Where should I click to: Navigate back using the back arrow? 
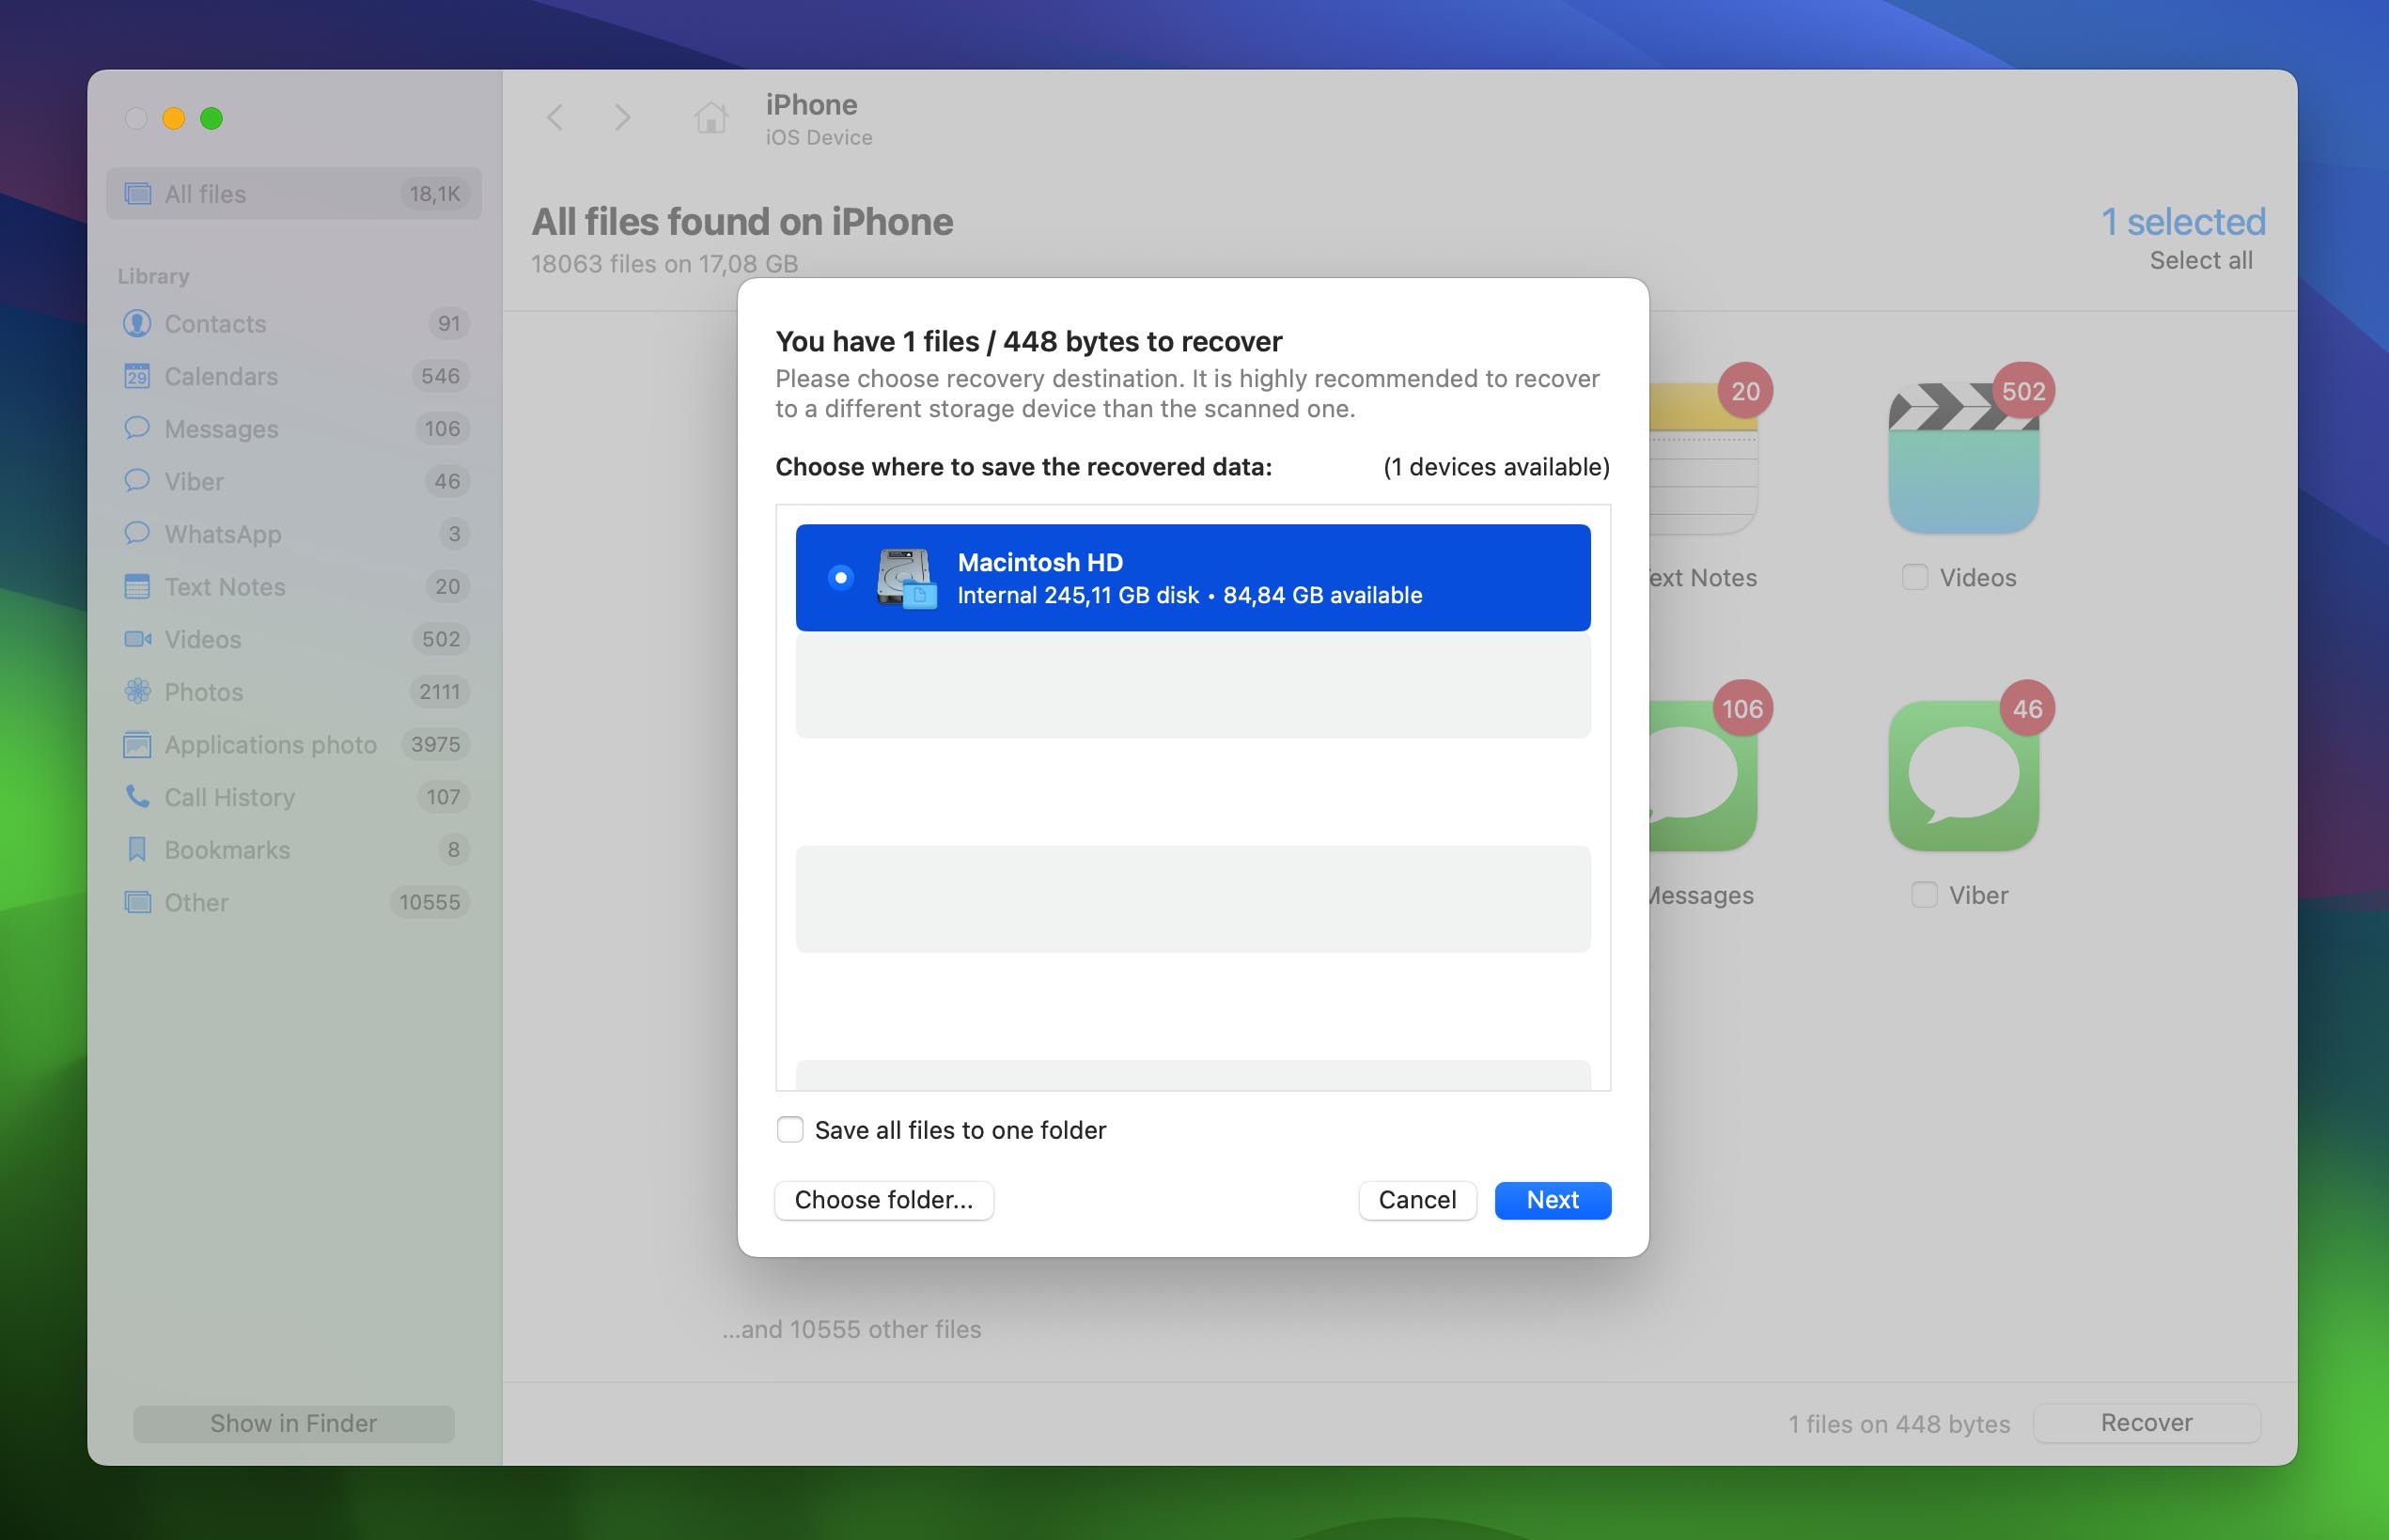pyautogui.click(x=557, y=118)
